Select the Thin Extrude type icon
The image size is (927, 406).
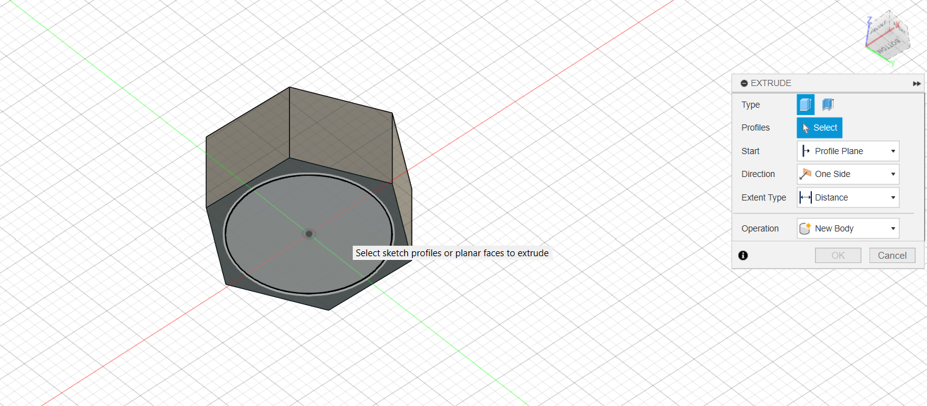click(828, 105)
